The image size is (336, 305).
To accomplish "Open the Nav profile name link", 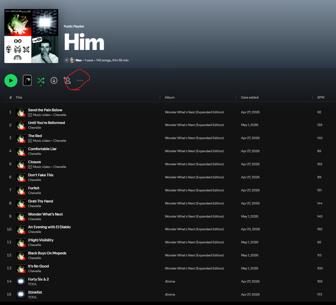I will pos(79,60).
